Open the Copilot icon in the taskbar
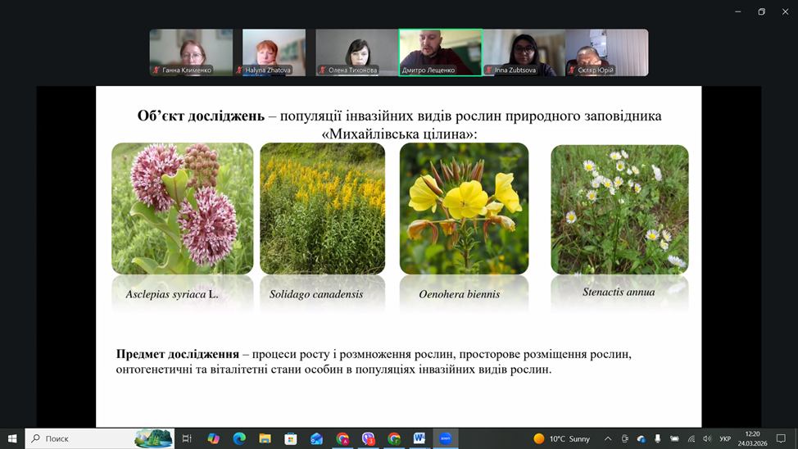This screenshot has width=798, height=449. pyautogui.click(x=213, y=438)
